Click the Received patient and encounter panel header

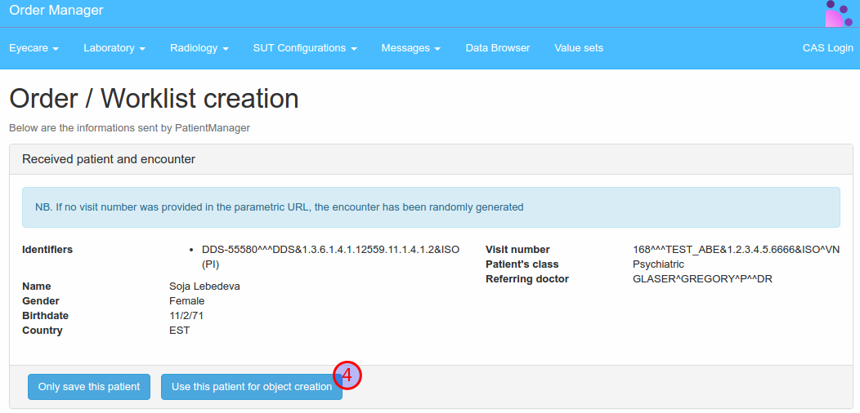click(x=109, y=159)
